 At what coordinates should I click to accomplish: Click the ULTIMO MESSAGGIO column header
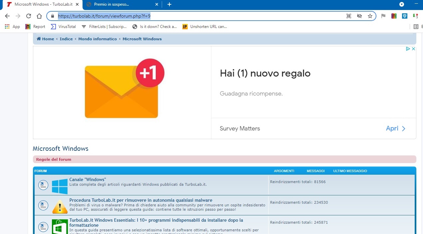pos(350,171)
